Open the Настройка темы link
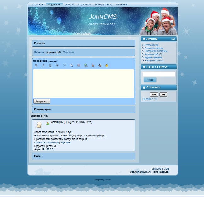Screen dimensions: 204x197 point(154,61)
